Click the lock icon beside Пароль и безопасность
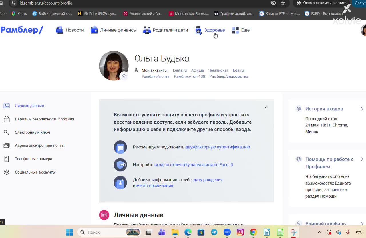 (7, 119)
